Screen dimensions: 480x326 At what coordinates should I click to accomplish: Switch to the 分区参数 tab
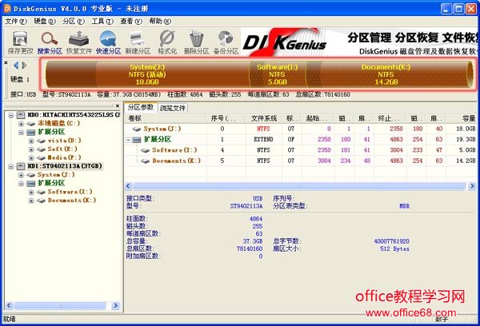[x=141, y=107]
